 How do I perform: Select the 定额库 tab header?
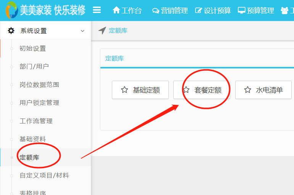115,58
